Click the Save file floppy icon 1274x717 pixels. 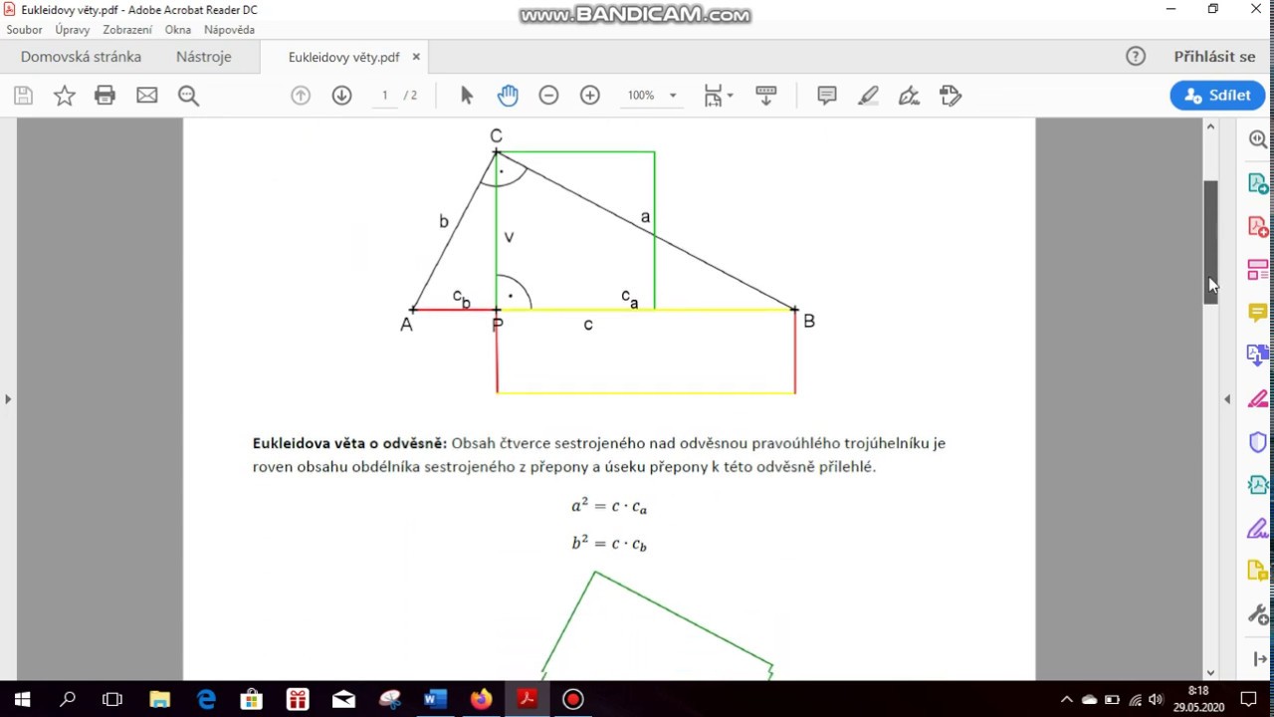23,96
